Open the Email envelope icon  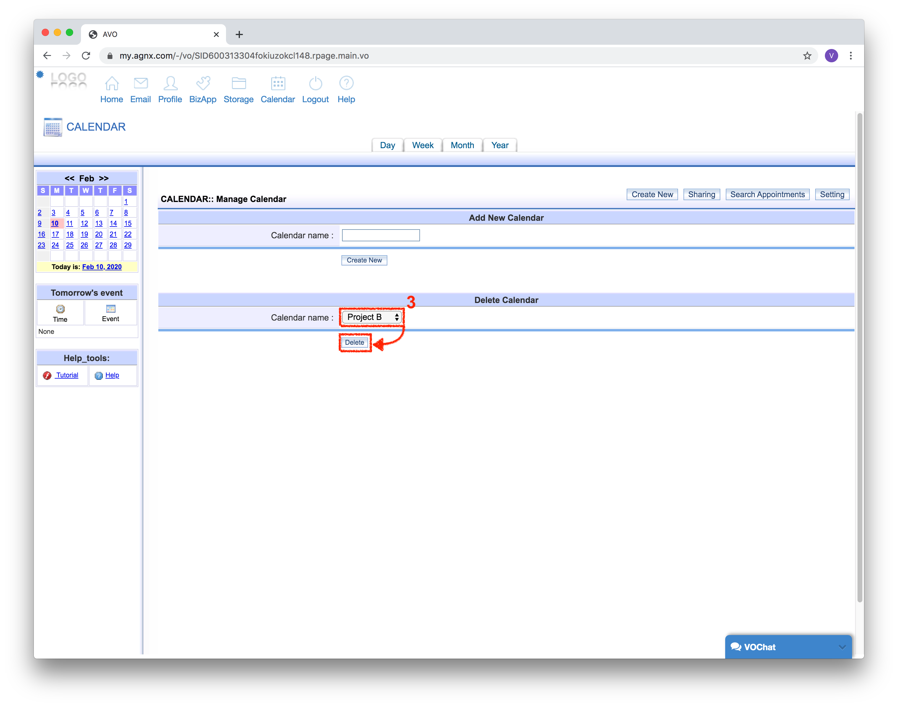point(141,84)
